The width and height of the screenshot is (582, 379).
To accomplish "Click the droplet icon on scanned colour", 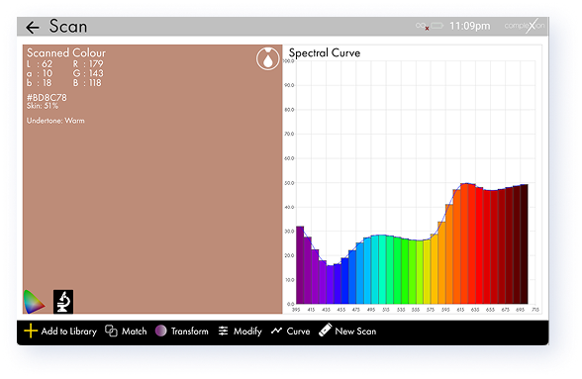I will click(267, 58).
